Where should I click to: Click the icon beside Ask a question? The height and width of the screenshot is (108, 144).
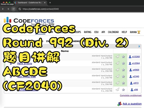(120, 104)
